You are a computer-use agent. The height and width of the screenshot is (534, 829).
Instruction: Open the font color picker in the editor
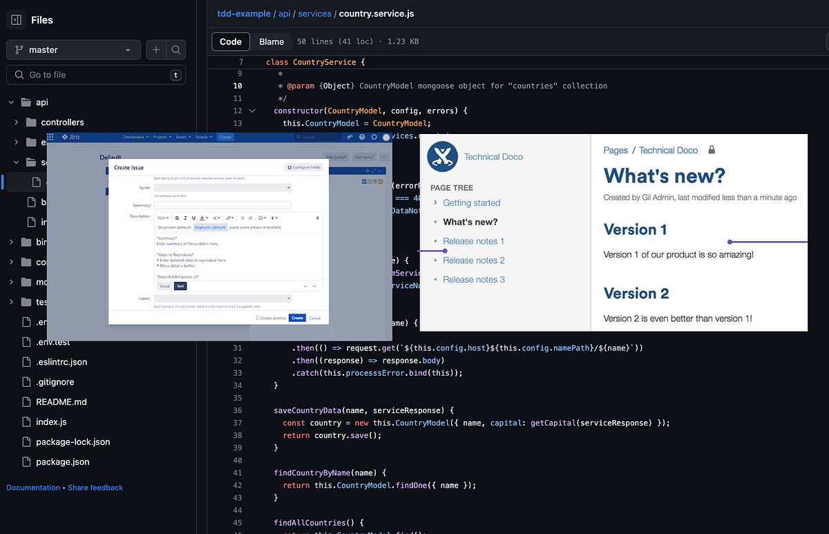coord(202,218)
